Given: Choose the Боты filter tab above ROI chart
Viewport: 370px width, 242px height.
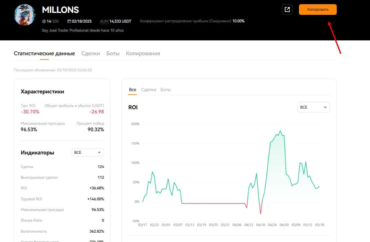Looking at the screenshot, I should [166, 89].
